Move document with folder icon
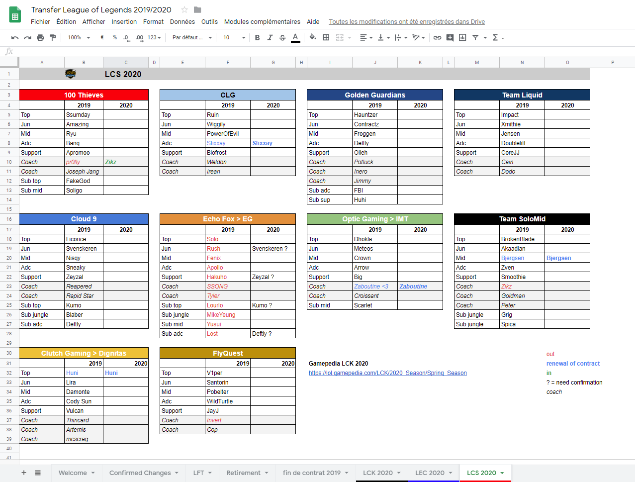This screenshot has width=635, height=482. pos(197,10)
